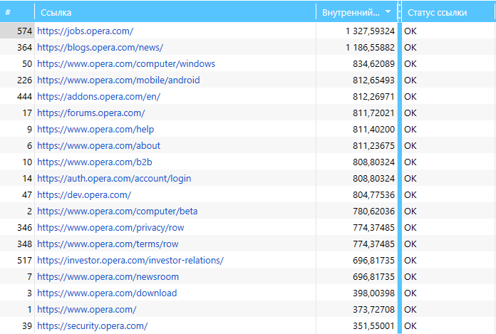This screenshot has width=496, height=334.
Task: Open the opera.com/privacy/row link
Action: click(110, 228)
